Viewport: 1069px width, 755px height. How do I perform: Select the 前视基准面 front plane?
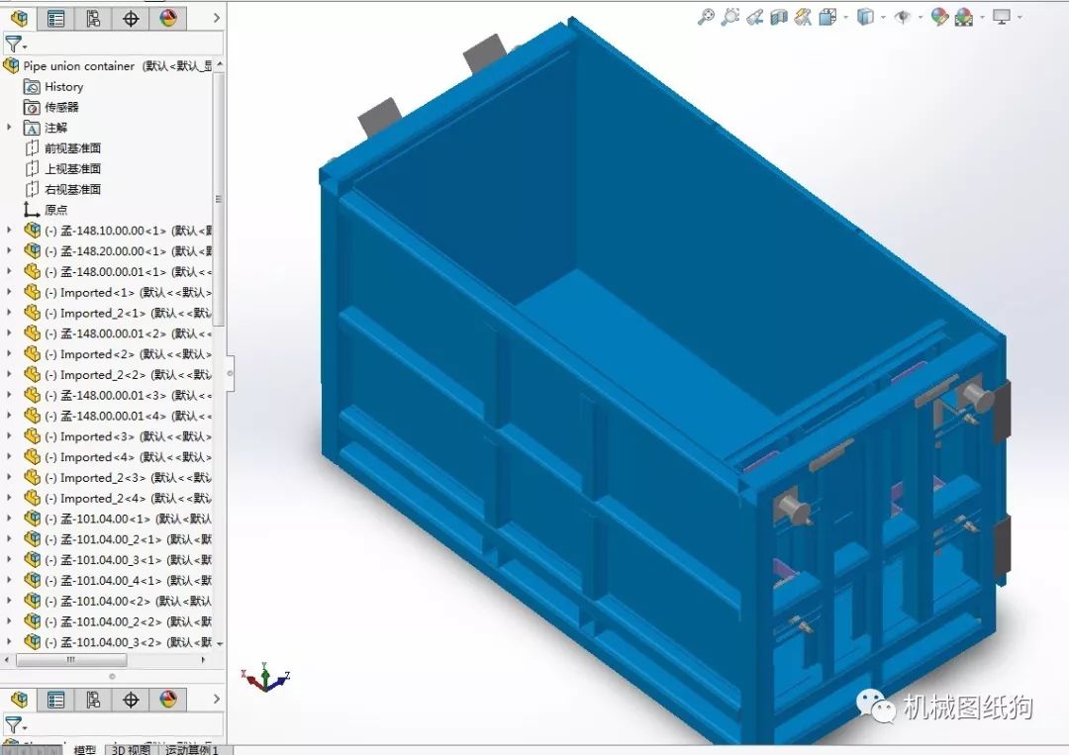point(72,148)
